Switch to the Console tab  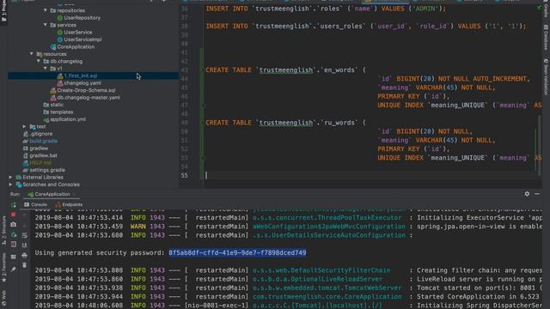pos(35,204)
